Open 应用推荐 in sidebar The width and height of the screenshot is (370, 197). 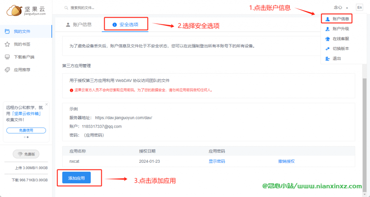coord(26,70)
